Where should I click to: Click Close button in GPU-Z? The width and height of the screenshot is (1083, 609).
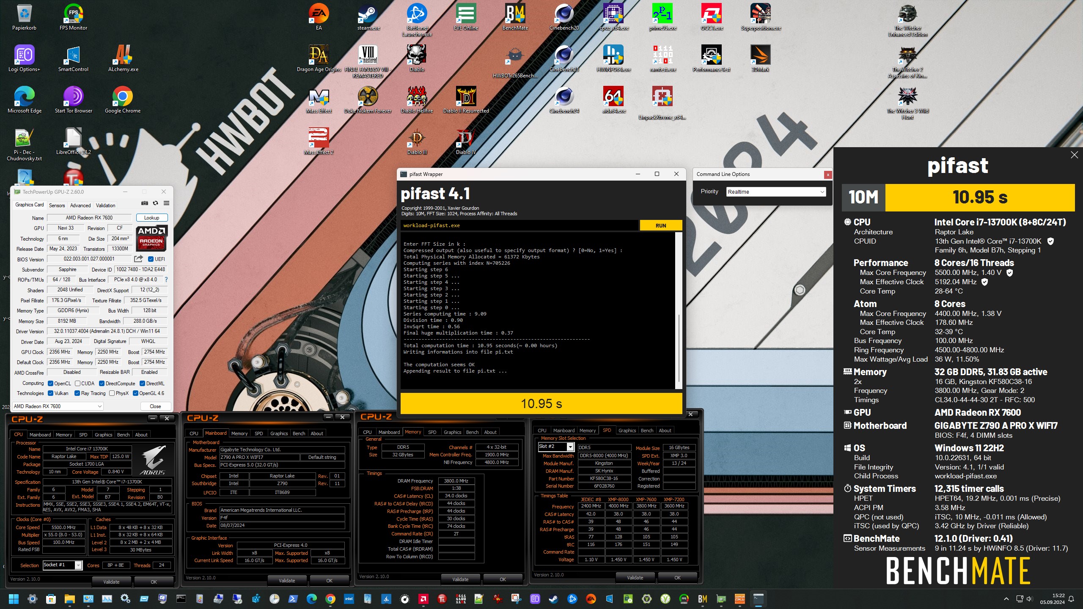(x=155, y=406)
